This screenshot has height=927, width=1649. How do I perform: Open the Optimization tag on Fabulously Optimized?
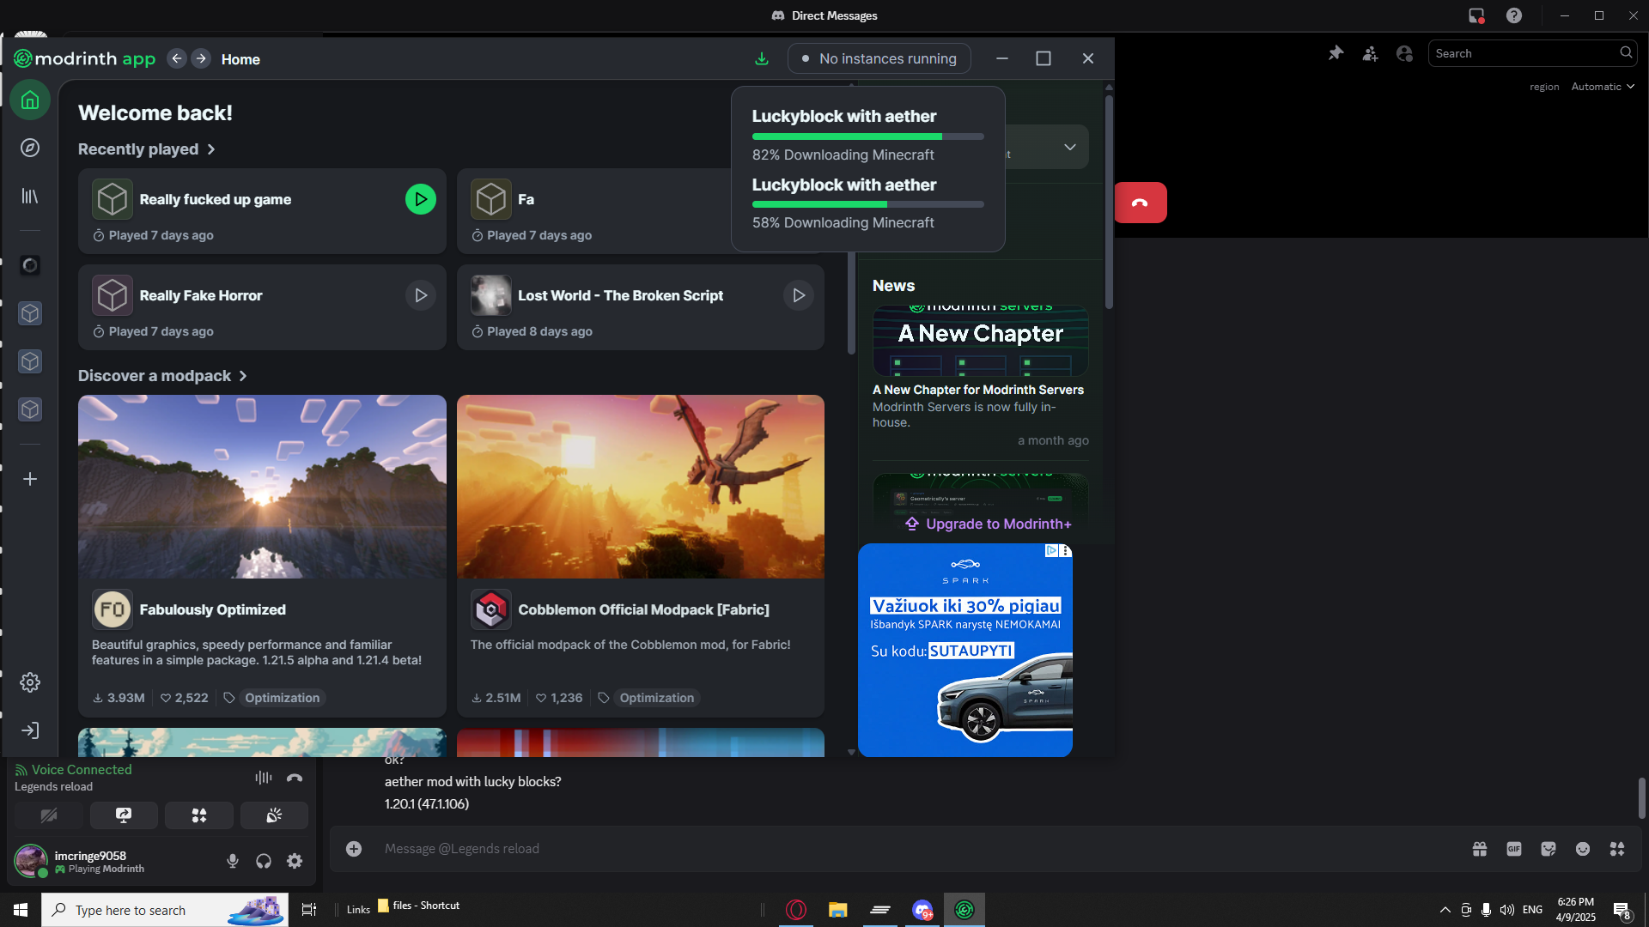click(x=282, y=698)
